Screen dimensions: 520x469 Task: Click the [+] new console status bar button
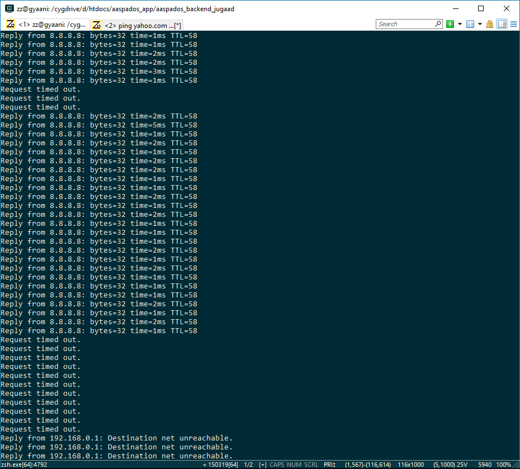coord(263,465)
